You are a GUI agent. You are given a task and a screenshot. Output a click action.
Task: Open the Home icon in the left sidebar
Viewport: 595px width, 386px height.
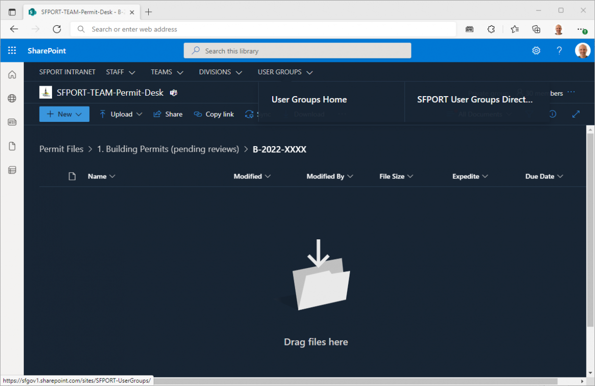[12, 74]
